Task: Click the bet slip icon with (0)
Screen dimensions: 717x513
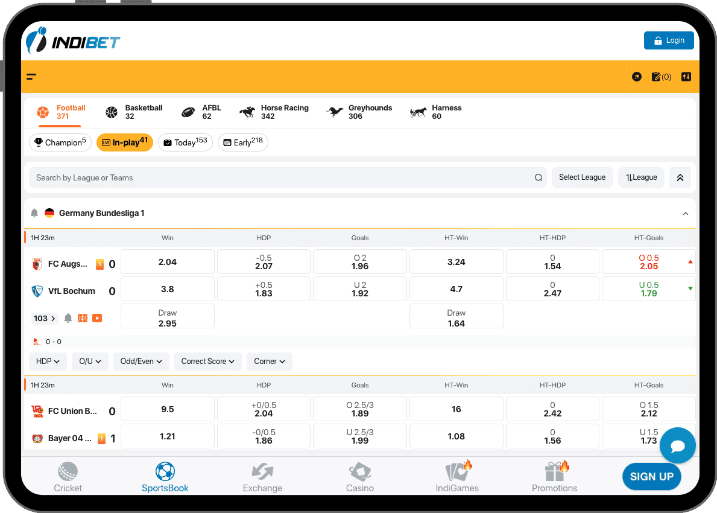Action: coord(661,77)
